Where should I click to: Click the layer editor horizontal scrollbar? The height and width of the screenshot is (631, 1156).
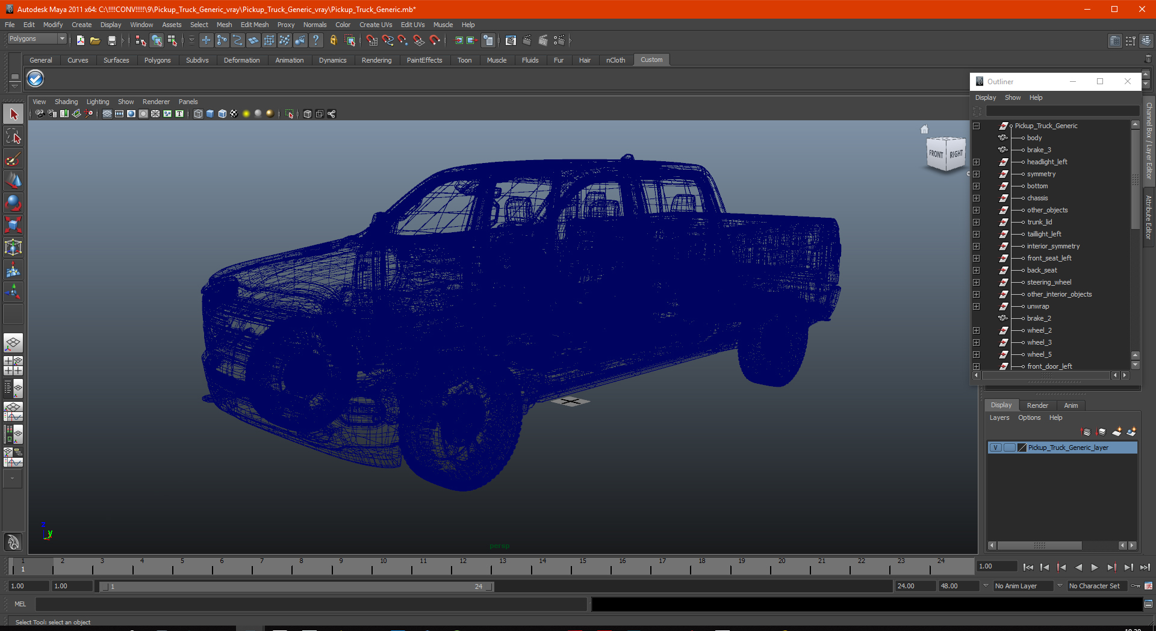[1040, 546]
